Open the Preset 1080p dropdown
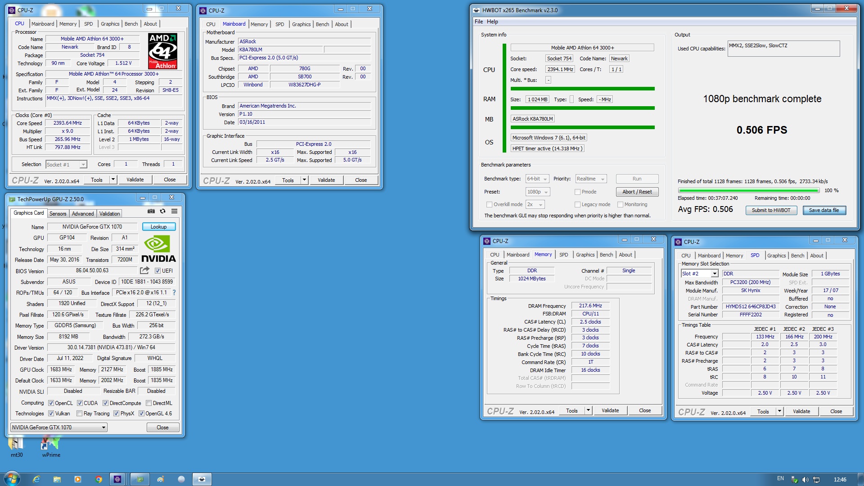The width and height of the screenshot is (864, 486). pyautogui.click(x=538, y=192)
